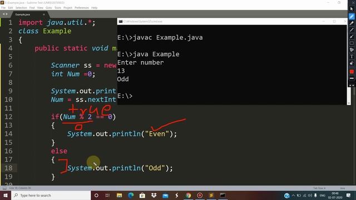Open the Tools menu
Image resolution: width=356 pixels, height=200 pixels.
pyautogui.click(x=58, y=8)
